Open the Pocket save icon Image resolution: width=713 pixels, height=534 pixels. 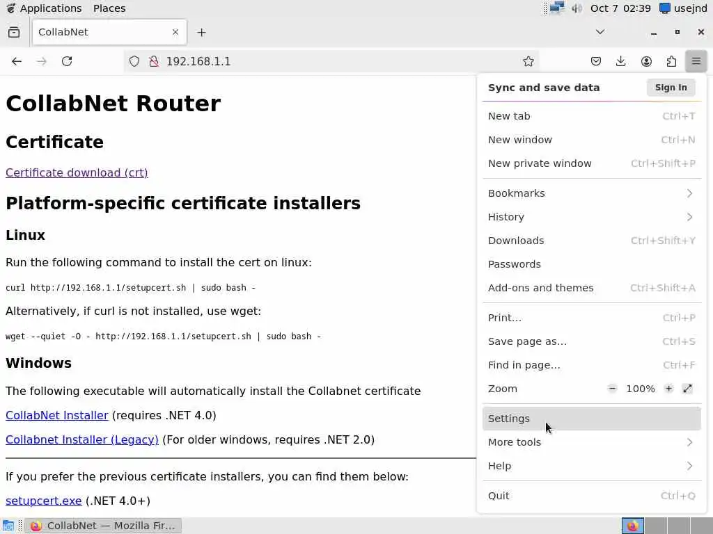(x=596, y=61)
